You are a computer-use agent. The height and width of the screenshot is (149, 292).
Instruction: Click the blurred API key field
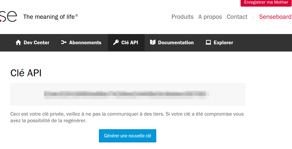pyautogui.click(x=127, y=94)
